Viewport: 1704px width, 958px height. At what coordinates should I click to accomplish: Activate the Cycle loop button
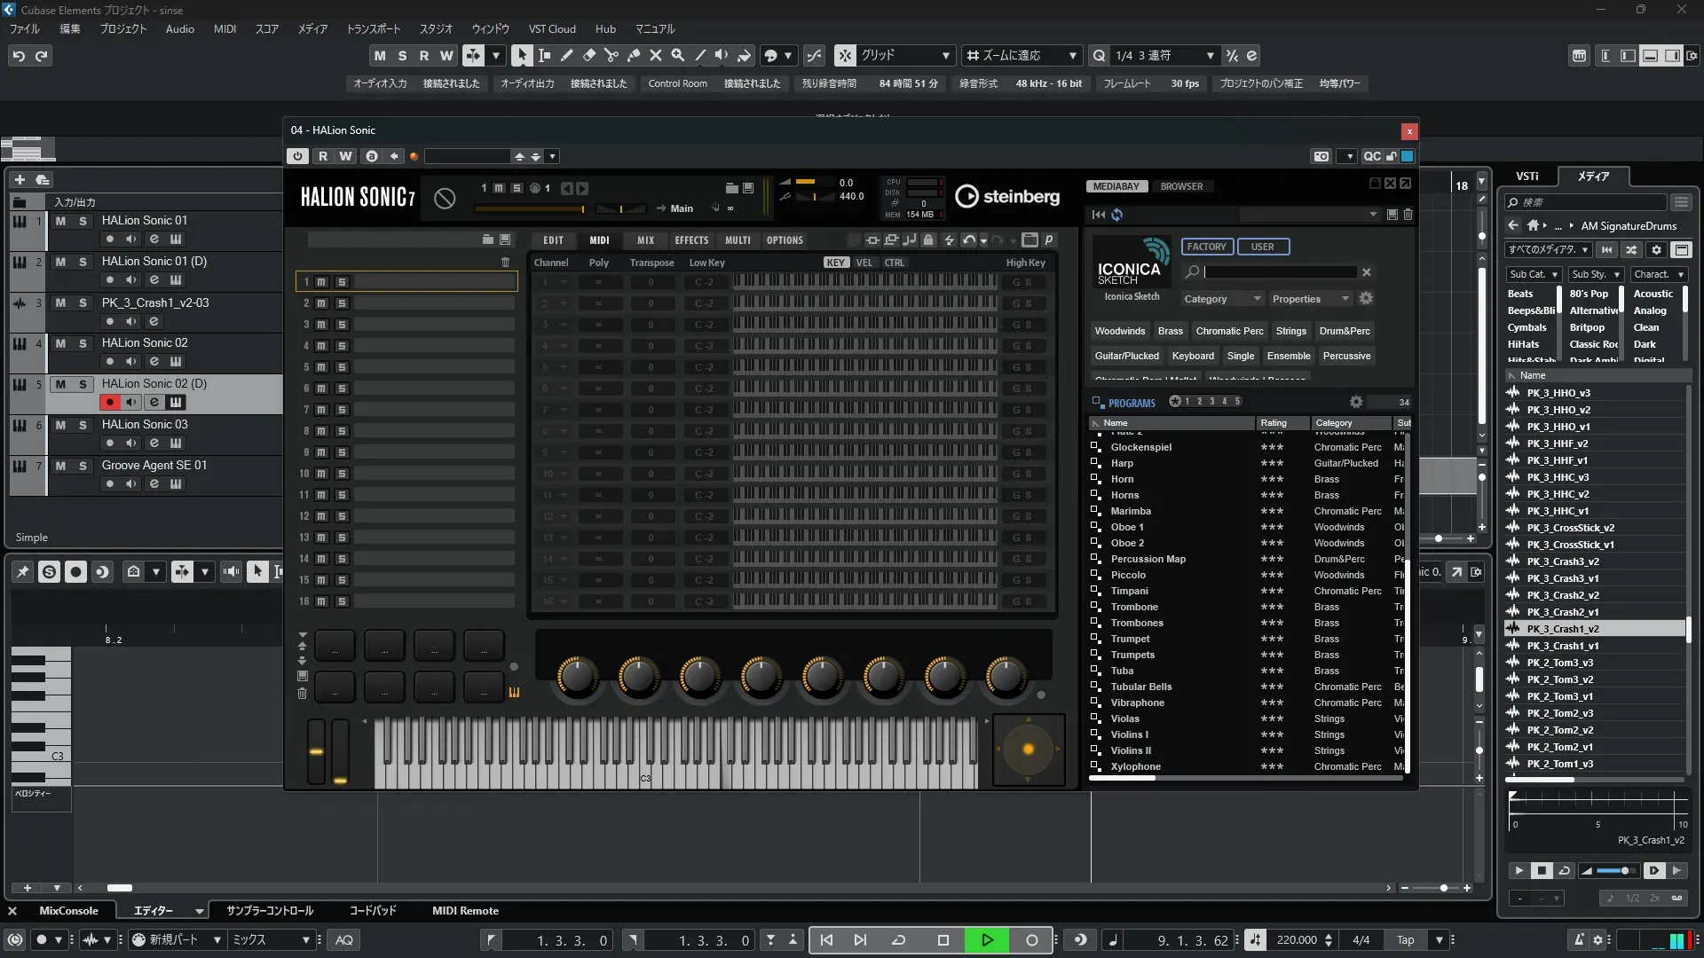click(x=898, y=940)
